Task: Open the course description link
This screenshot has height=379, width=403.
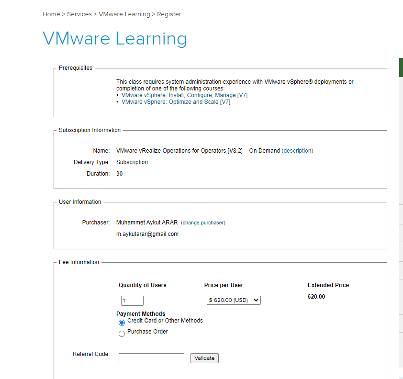Action: pos(297,151)
